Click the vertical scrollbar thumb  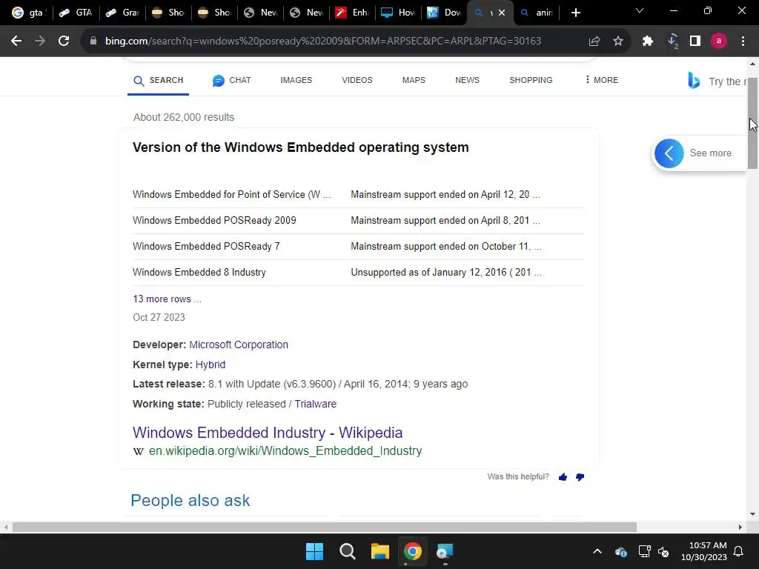click(753, 123)
